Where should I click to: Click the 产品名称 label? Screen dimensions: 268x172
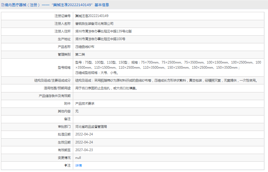click(x=64, y=47)
